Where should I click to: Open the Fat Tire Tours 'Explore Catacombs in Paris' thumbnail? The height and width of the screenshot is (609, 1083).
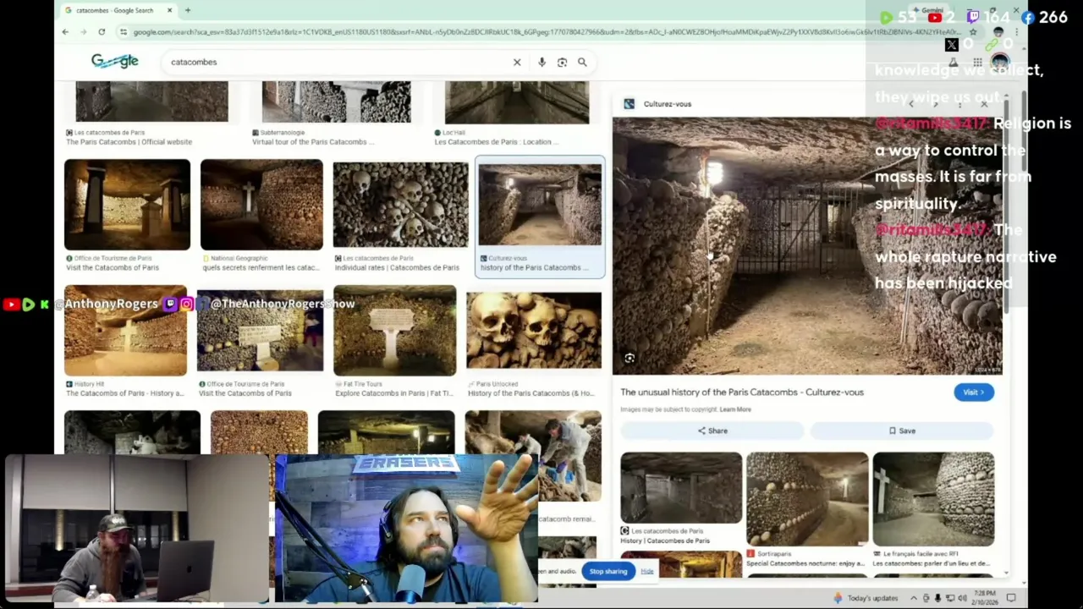394,331
